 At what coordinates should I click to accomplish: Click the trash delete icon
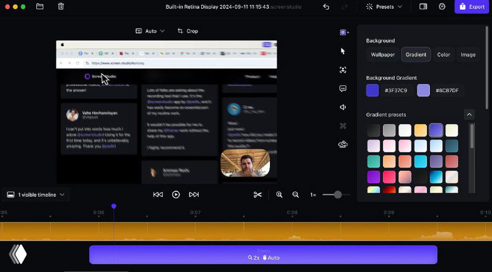tap(60, 7)
